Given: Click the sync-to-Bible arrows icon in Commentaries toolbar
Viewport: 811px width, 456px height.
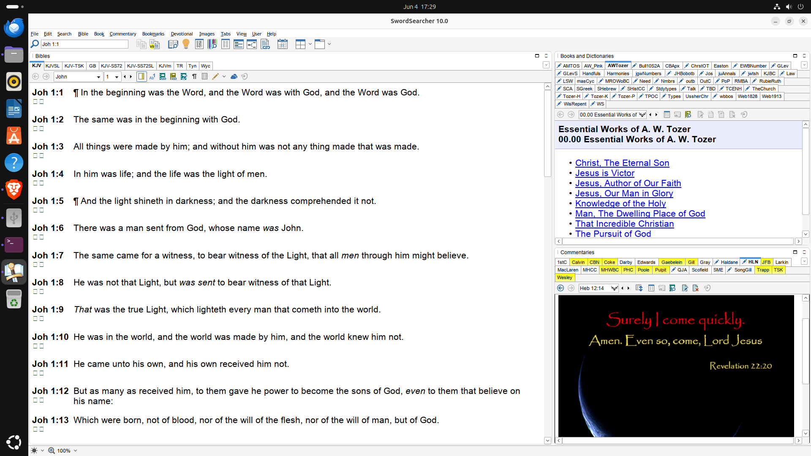Looking at the screenshot, I should click(639, 288).
